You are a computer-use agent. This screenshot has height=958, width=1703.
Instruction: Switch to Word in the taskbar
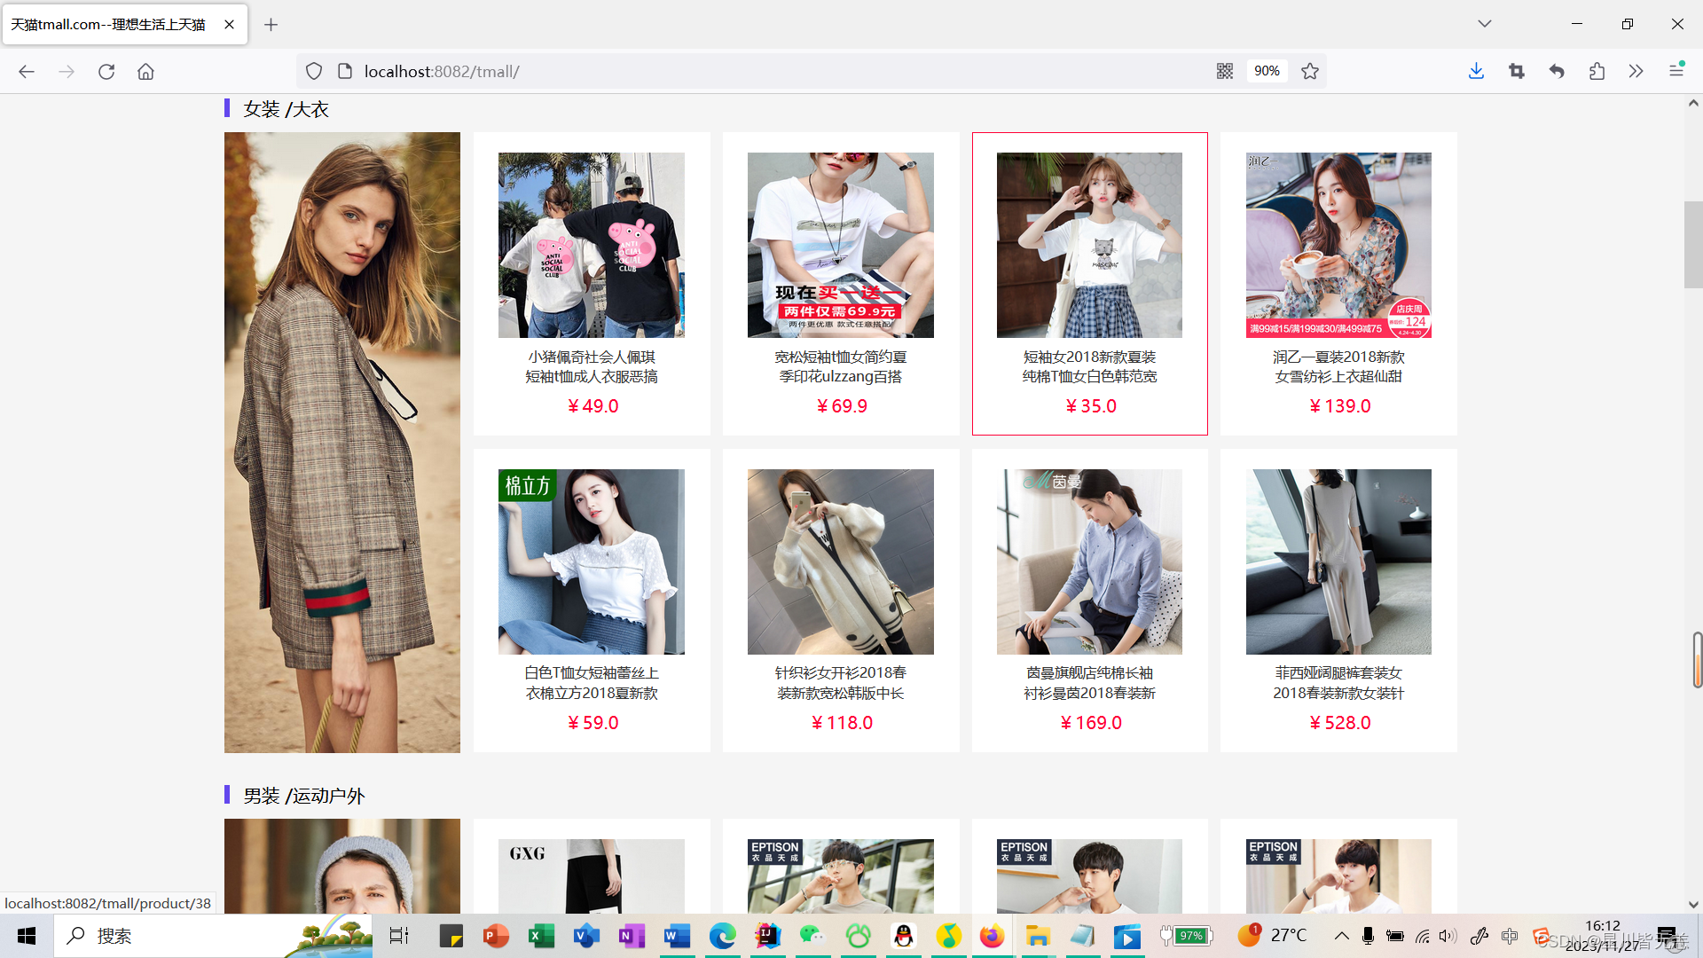click(x=677, y=936)
